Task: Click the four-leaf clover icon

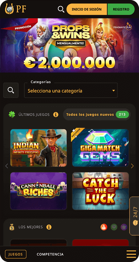Action: pos(12,115)
